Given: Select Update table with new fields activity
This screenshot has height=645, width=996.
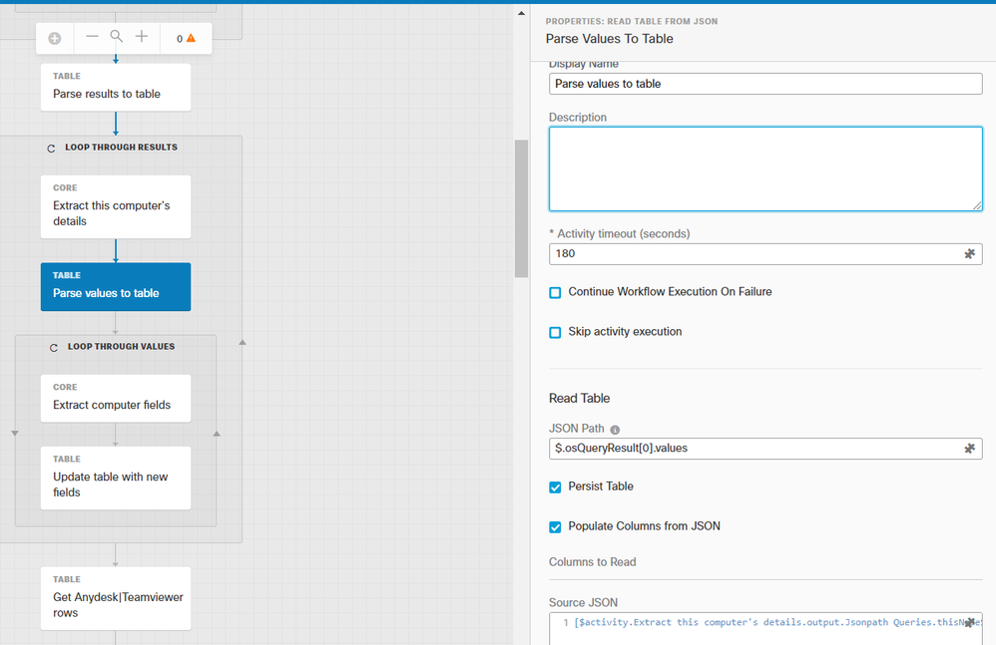Looking at the screenshot, I should coord(116,479).
